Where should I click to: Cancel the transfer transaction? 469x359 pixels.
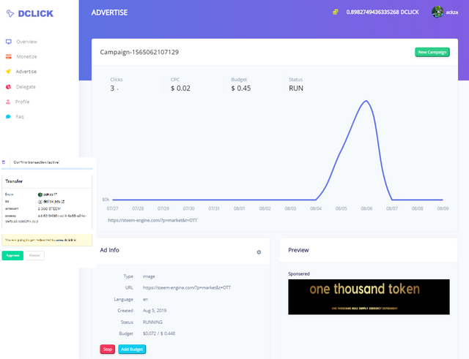pyautogui.click(x=34, y=255)
